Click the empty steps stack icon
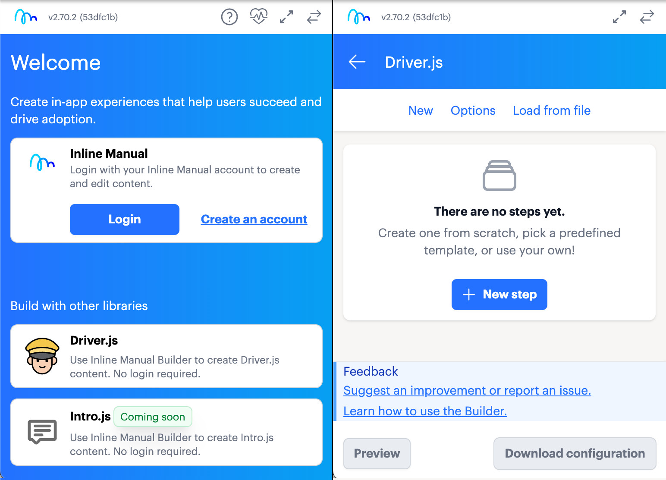The width and height of the screenshot is (666, 480). point(499,176)
